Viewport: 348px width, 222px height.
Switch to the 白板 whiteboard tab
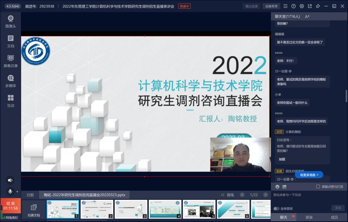[x=30, y=195]
